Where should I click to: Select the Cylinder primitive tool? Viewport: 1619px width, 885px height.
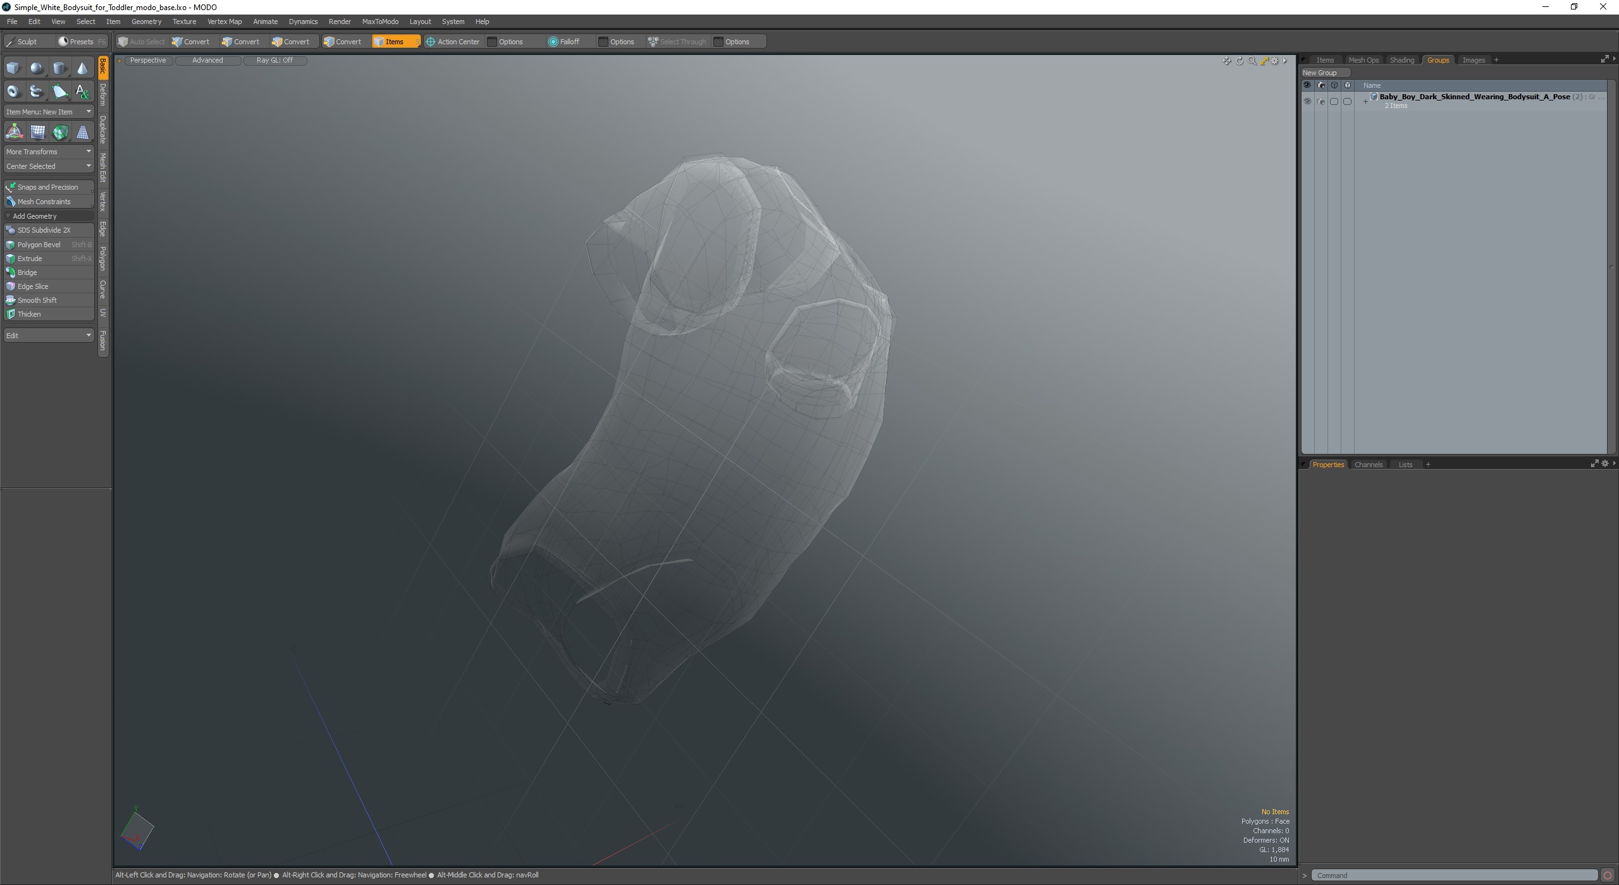tap(59, 68)
